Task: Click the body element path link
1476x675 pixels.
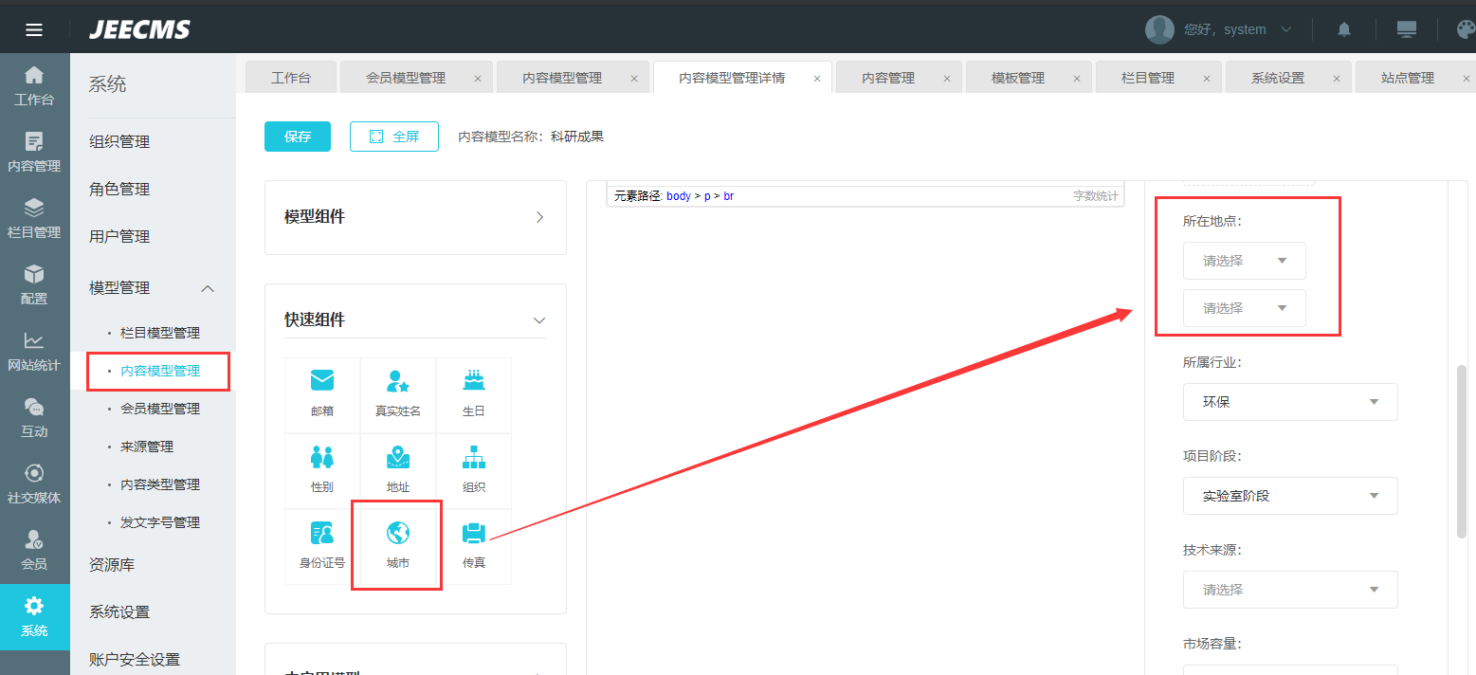Action: (679, 196)
